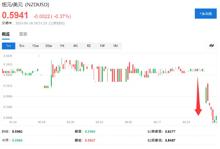Click the 06:34 time axis label

pos(186,122)
